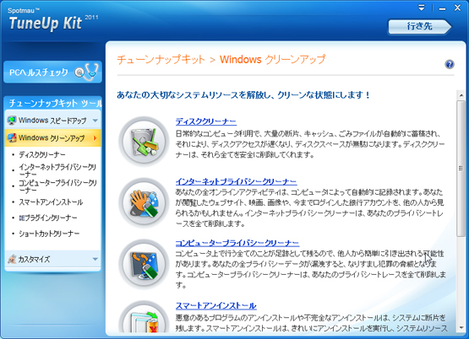Screen dimensions: 469x339
Task: Choose ディスククリーナー in sidebar list
Action: click(x=42, y=154)
